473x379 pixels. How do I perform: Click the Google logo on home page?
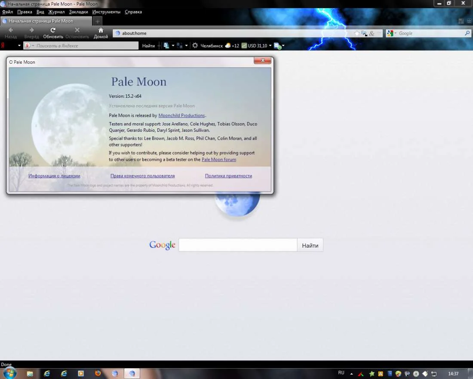click(162, 245)
